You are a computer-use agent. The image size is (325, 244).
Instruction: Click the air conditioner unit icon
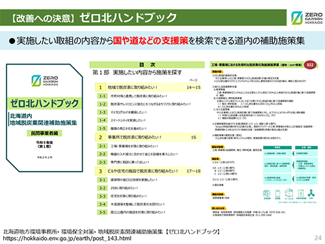point(266,193)
